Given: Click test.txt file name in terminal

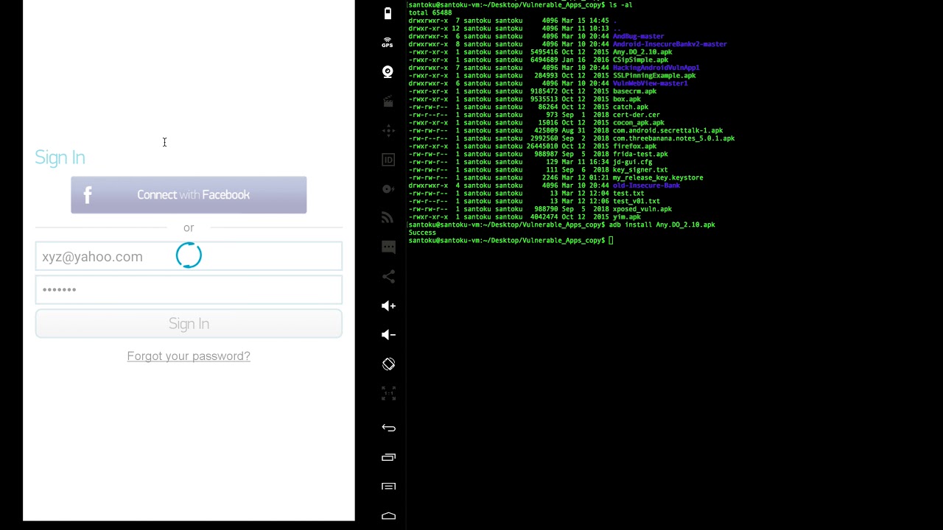Looking at the screenshot, I should click(x=628, y=194).
